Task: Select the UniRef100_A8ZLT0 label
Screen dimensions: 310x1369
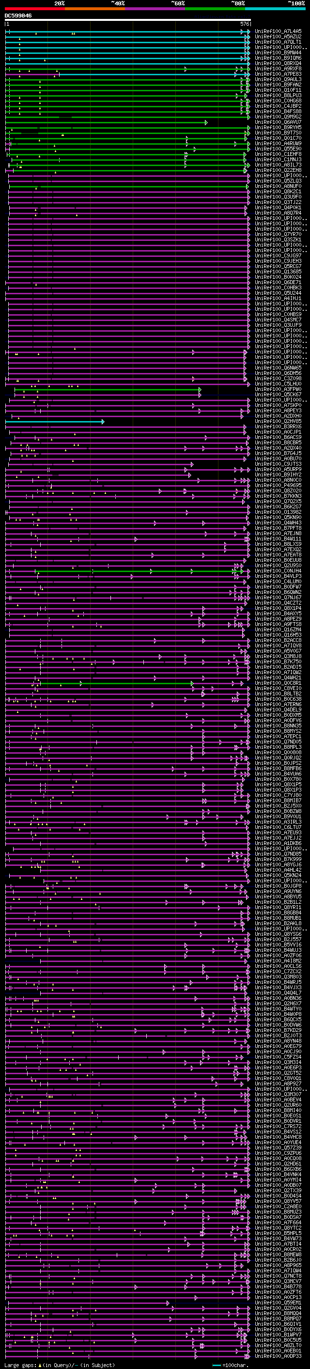Action: [x=278, y=1345]
